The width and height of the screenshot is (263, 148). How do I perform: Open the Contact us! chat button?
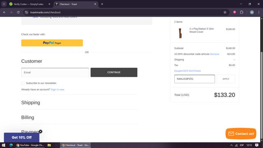tap(241, 134)
